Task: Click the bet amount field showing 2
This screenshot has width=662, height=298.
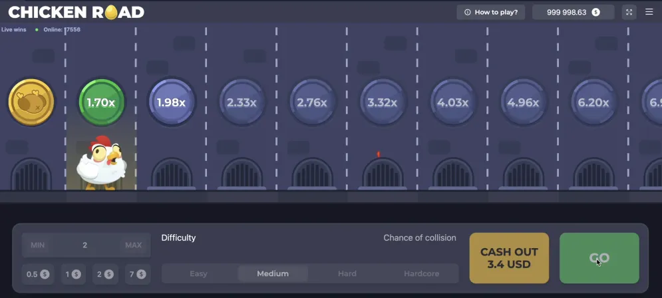Action: 86,245
